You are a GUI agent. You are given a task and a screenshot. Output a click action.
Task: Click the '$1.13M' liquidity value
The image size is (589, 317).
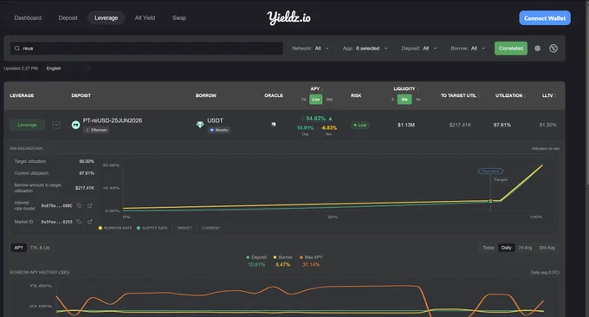(406, 125)
